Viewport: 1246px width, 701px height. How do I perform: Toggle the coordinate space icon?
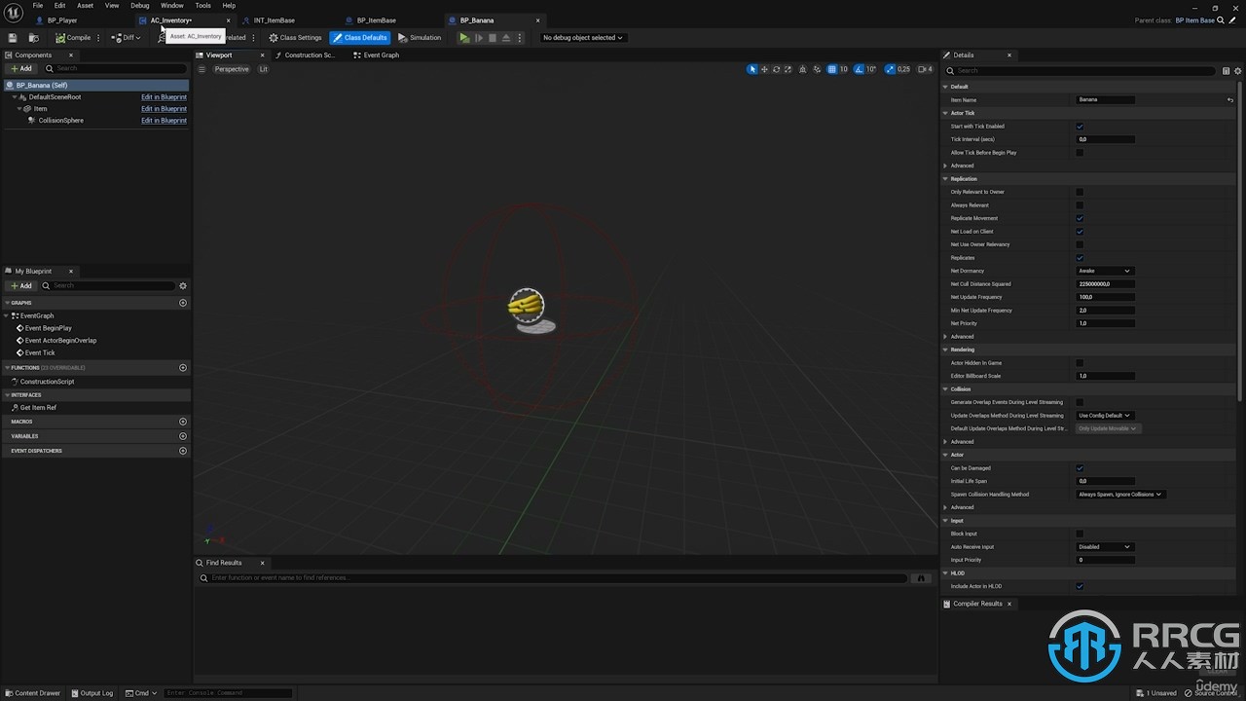coord(802,69)
